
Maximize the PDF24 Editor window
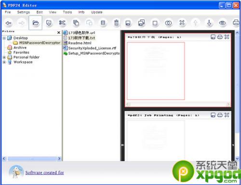[x=229, y=6]
